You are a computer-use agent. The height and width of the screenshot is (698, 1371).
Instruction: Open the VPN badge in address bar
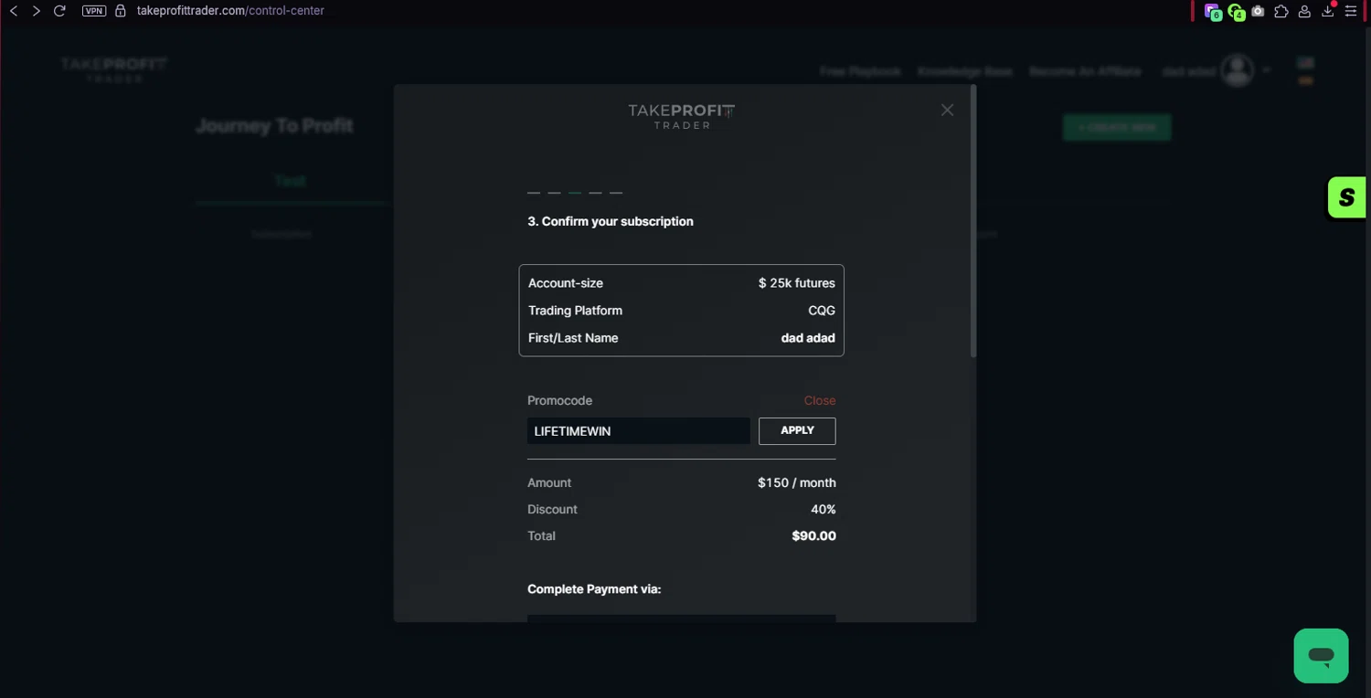tap(94, 11)
